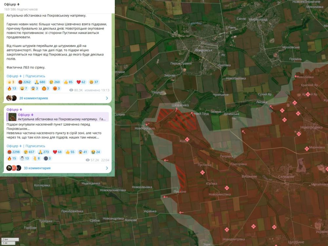Expand comments via arrow beside 33 комментария
The width and height of the screenshot is (328, 246).
point(107,168)
